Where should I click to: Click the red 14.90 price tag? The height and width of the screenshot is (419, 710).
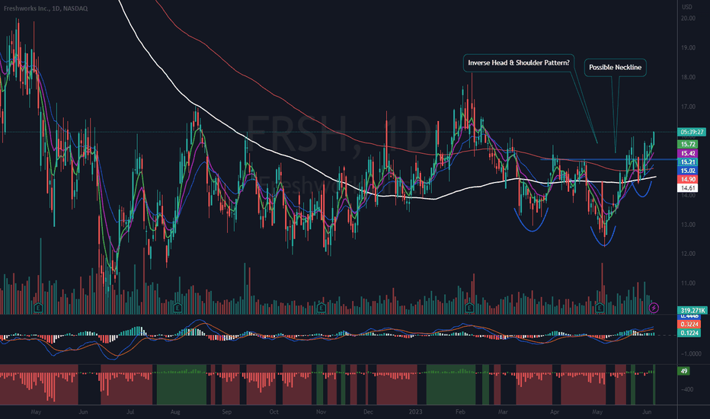tap(688, 179)
